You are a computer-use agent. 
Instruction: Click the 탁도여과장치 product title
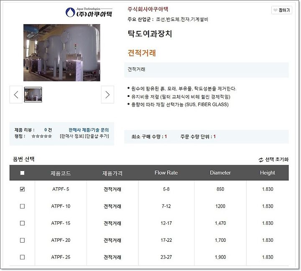tap(150, 34)
